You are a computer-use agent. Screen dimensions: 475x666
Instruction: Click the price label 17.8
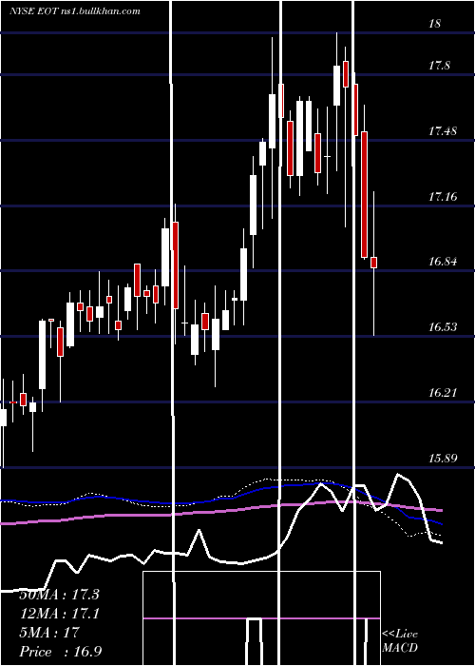(439, 66)
